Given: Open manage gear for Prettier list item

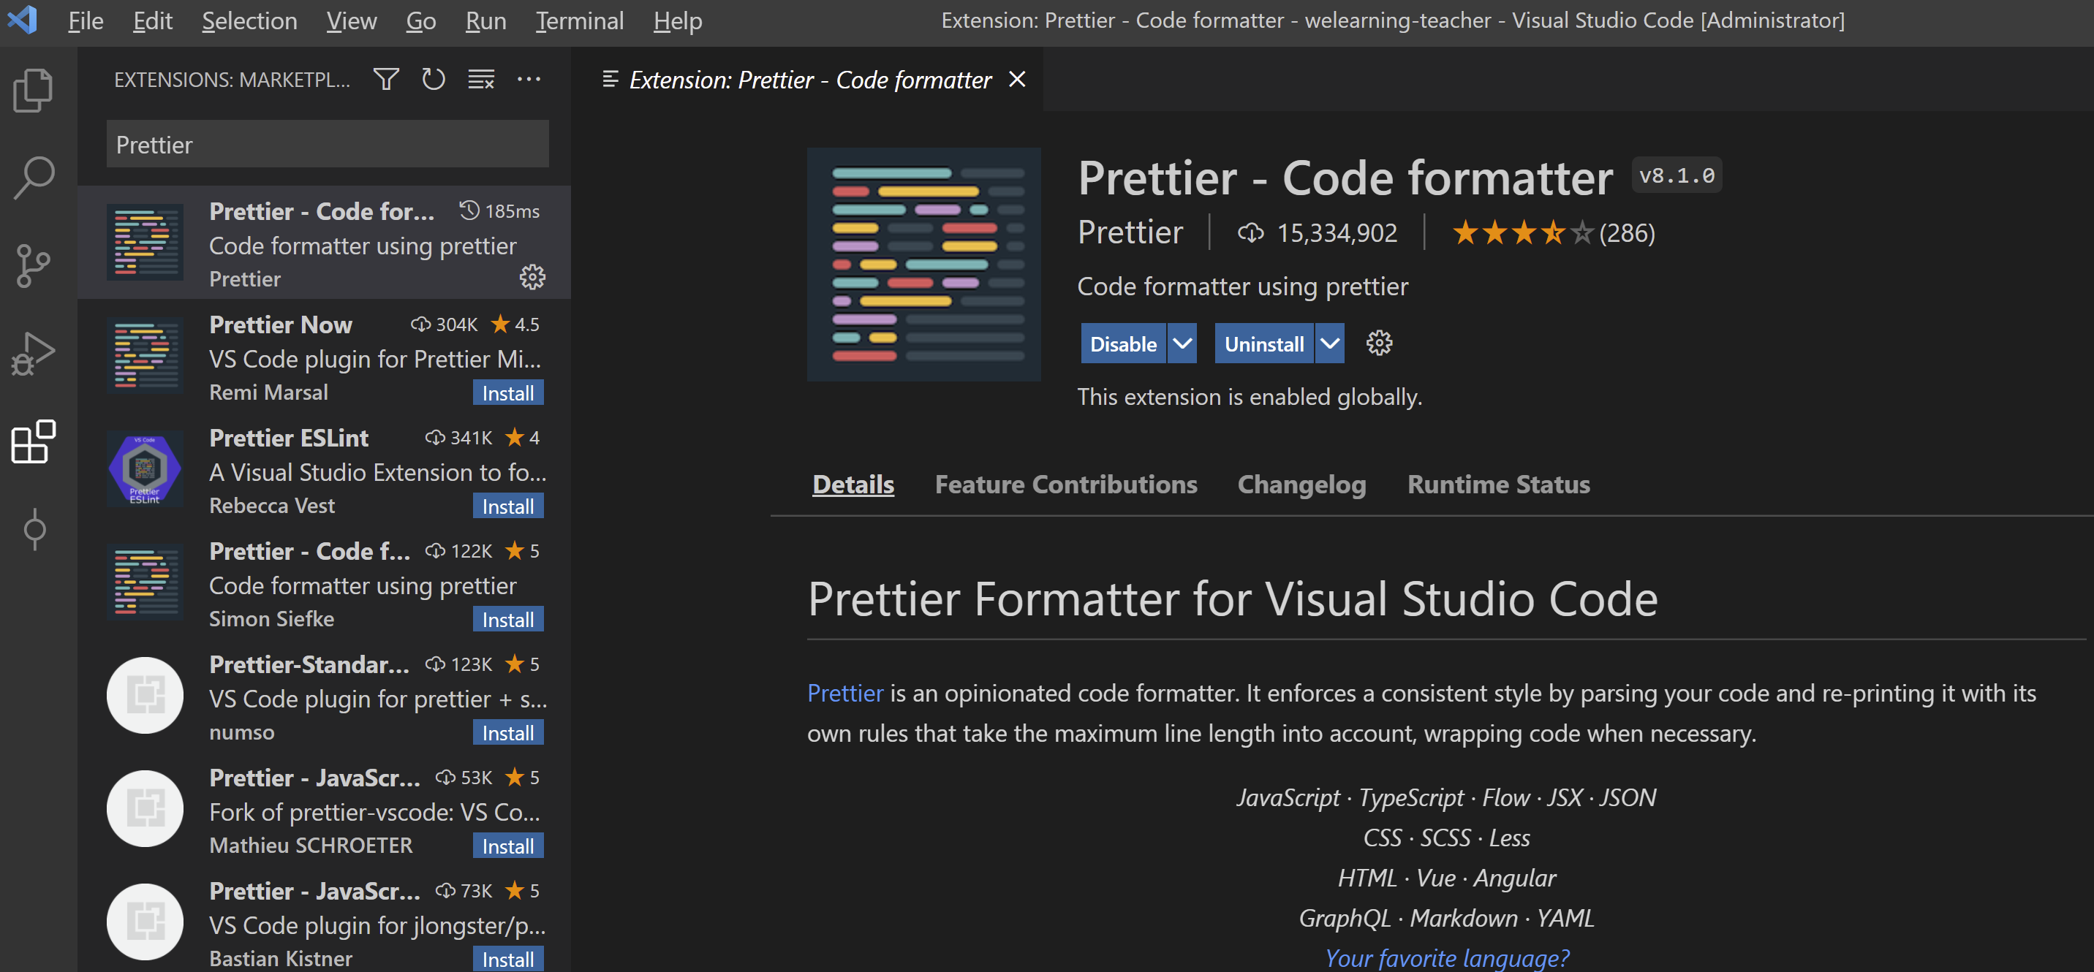Looking at the screenshot, I should coord(532,278).
